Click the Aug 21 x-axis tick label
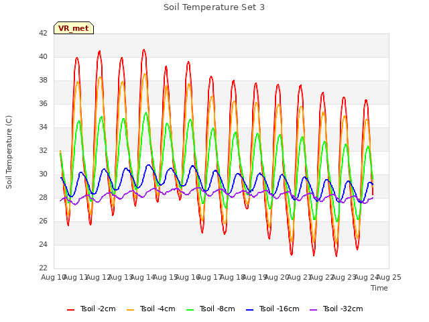This screenshot has width=429, height=322. (x=300, y=277)
